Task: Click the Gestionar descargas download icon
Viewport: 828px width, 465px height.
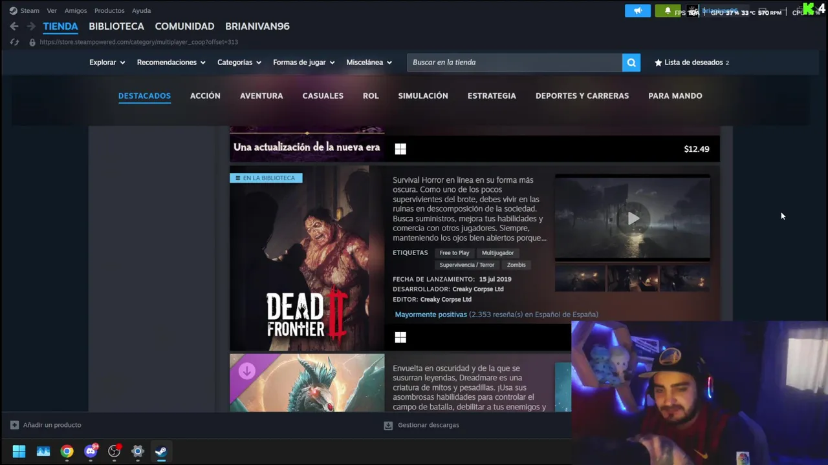Action: [388, 425]
